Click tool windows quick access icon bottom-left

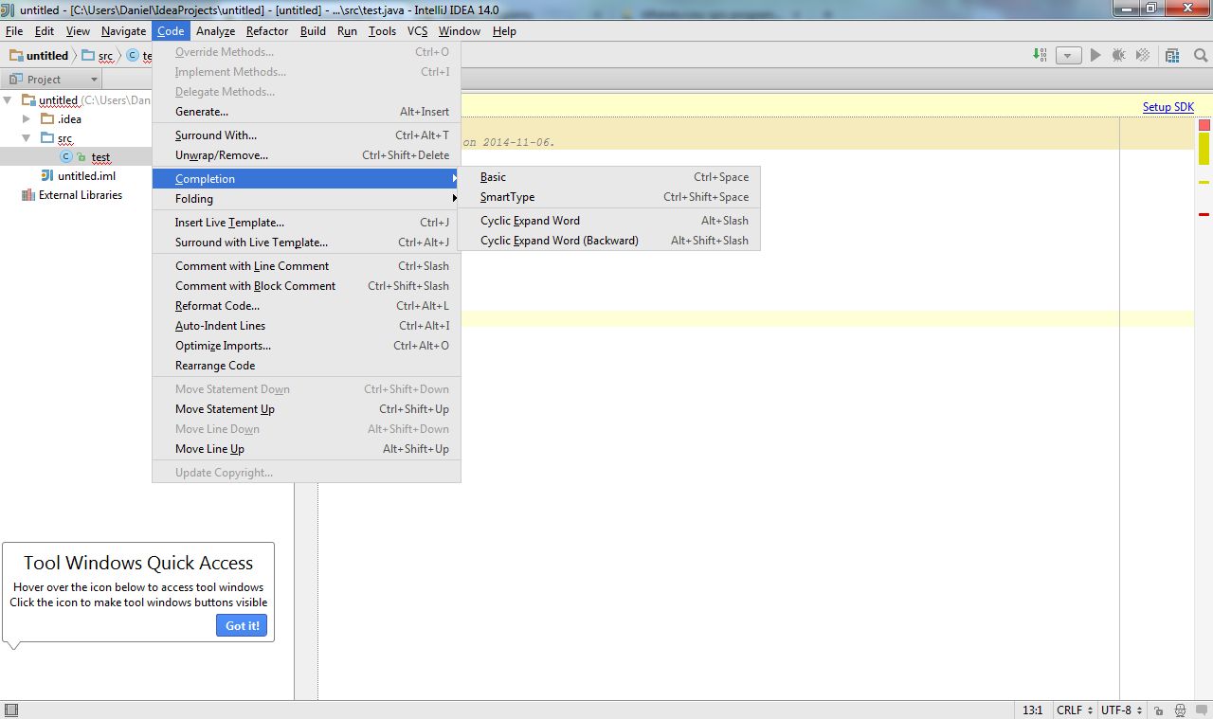tap(10, 710)
